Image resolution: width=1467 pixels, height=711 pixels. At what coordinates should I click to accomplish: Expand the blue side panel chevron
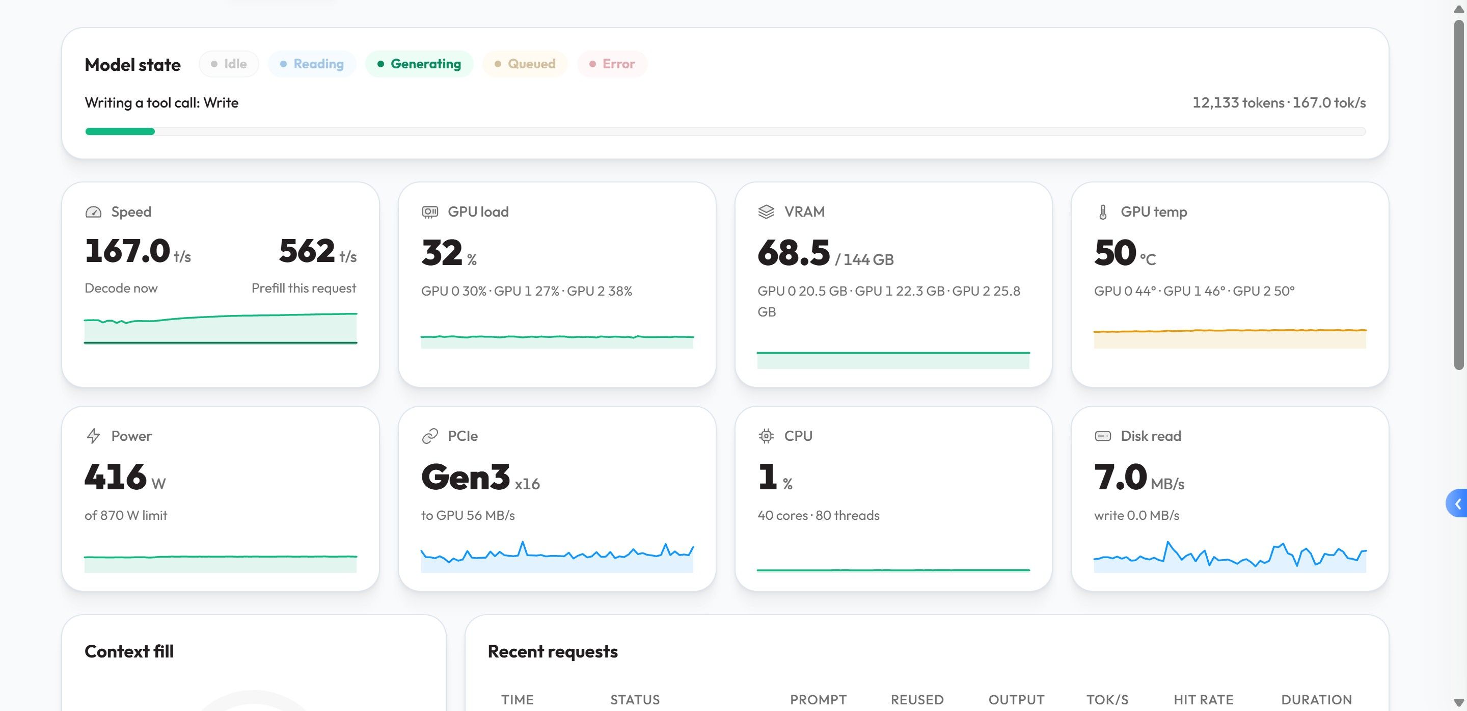tap(1457, 504)
